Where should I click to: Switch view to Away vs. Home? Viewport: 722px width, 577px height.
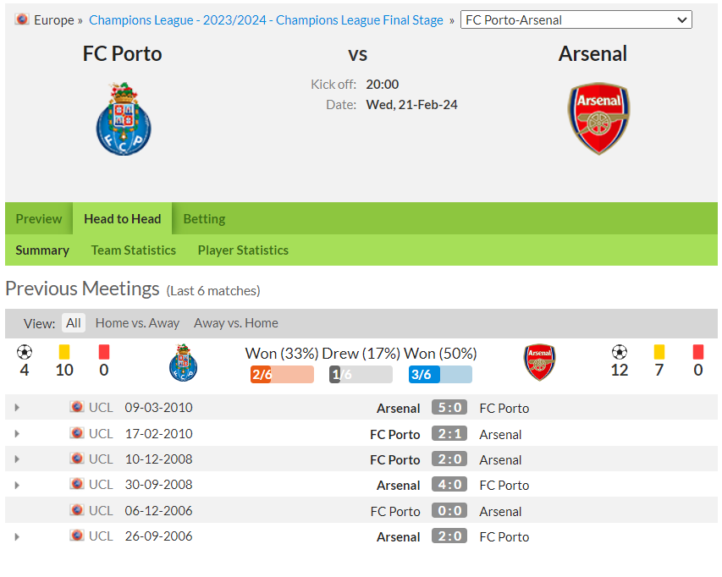coord(236,323)
